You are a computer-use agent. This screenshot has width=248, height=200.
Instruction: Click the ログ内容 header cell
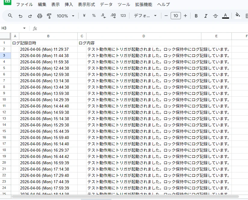[x=86, y=43]
